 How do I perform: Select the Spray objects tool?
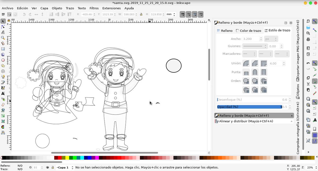point(3,99)
